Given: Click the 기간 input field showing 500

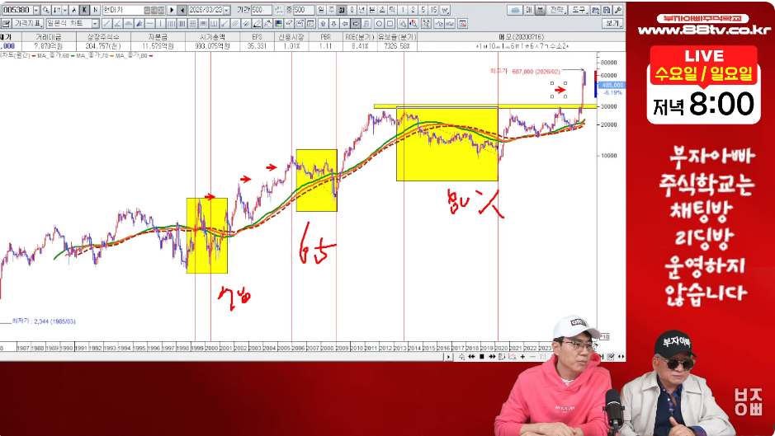Looking at the screenshot, I should 262,10.
